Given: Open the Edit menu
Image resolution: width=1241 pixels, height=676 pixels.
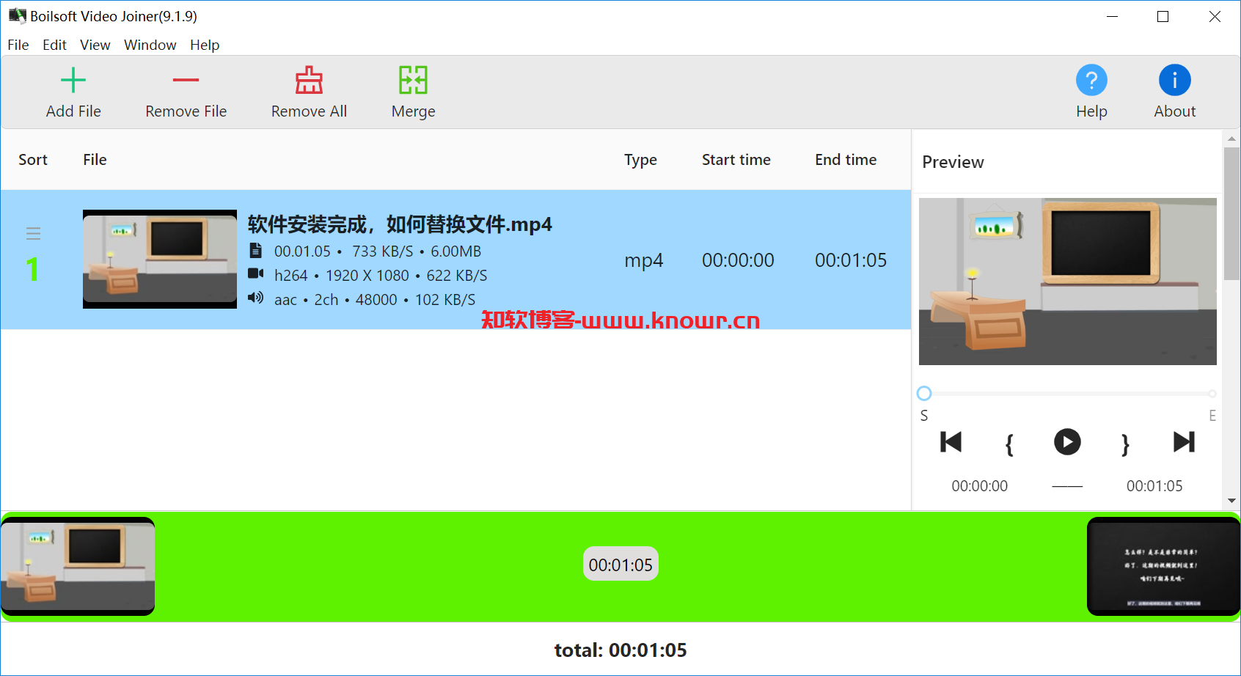Looking at the screenshot, I should 54,45.
